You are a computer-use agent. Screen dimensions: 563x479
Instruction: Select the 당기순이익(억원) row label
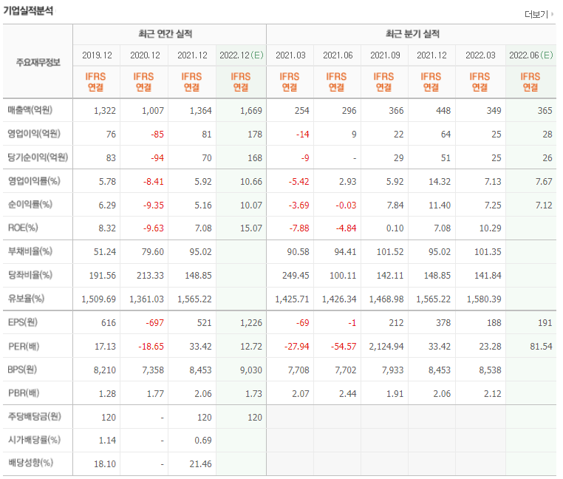38,157
